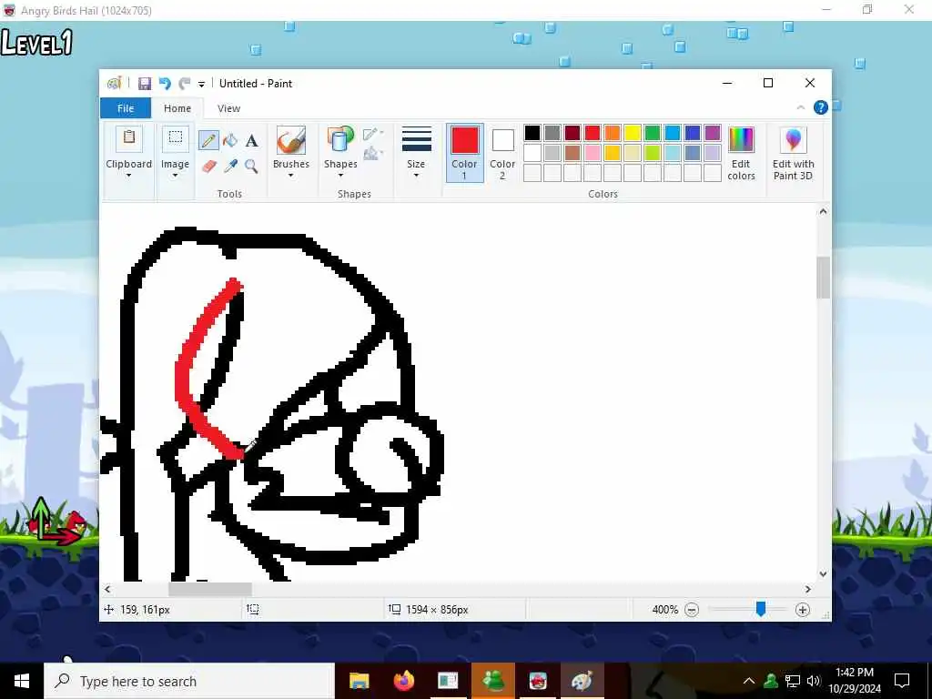Image resolution: width=932 pixels, height=699 pixels.
Task: Switch to the View tab
Action: [x=228, y=108]
